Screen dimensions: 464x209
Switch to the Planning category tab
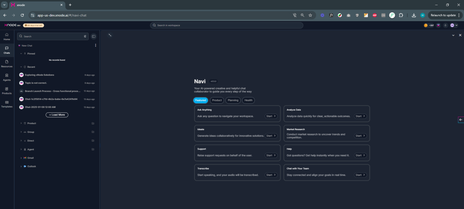click(x=233, y=100)
